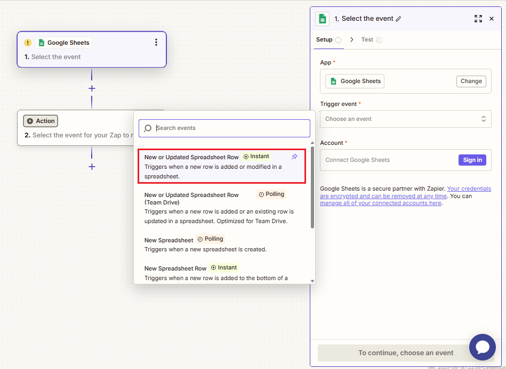
Task: Open the chat support bubble
Action: click(482, 347)
